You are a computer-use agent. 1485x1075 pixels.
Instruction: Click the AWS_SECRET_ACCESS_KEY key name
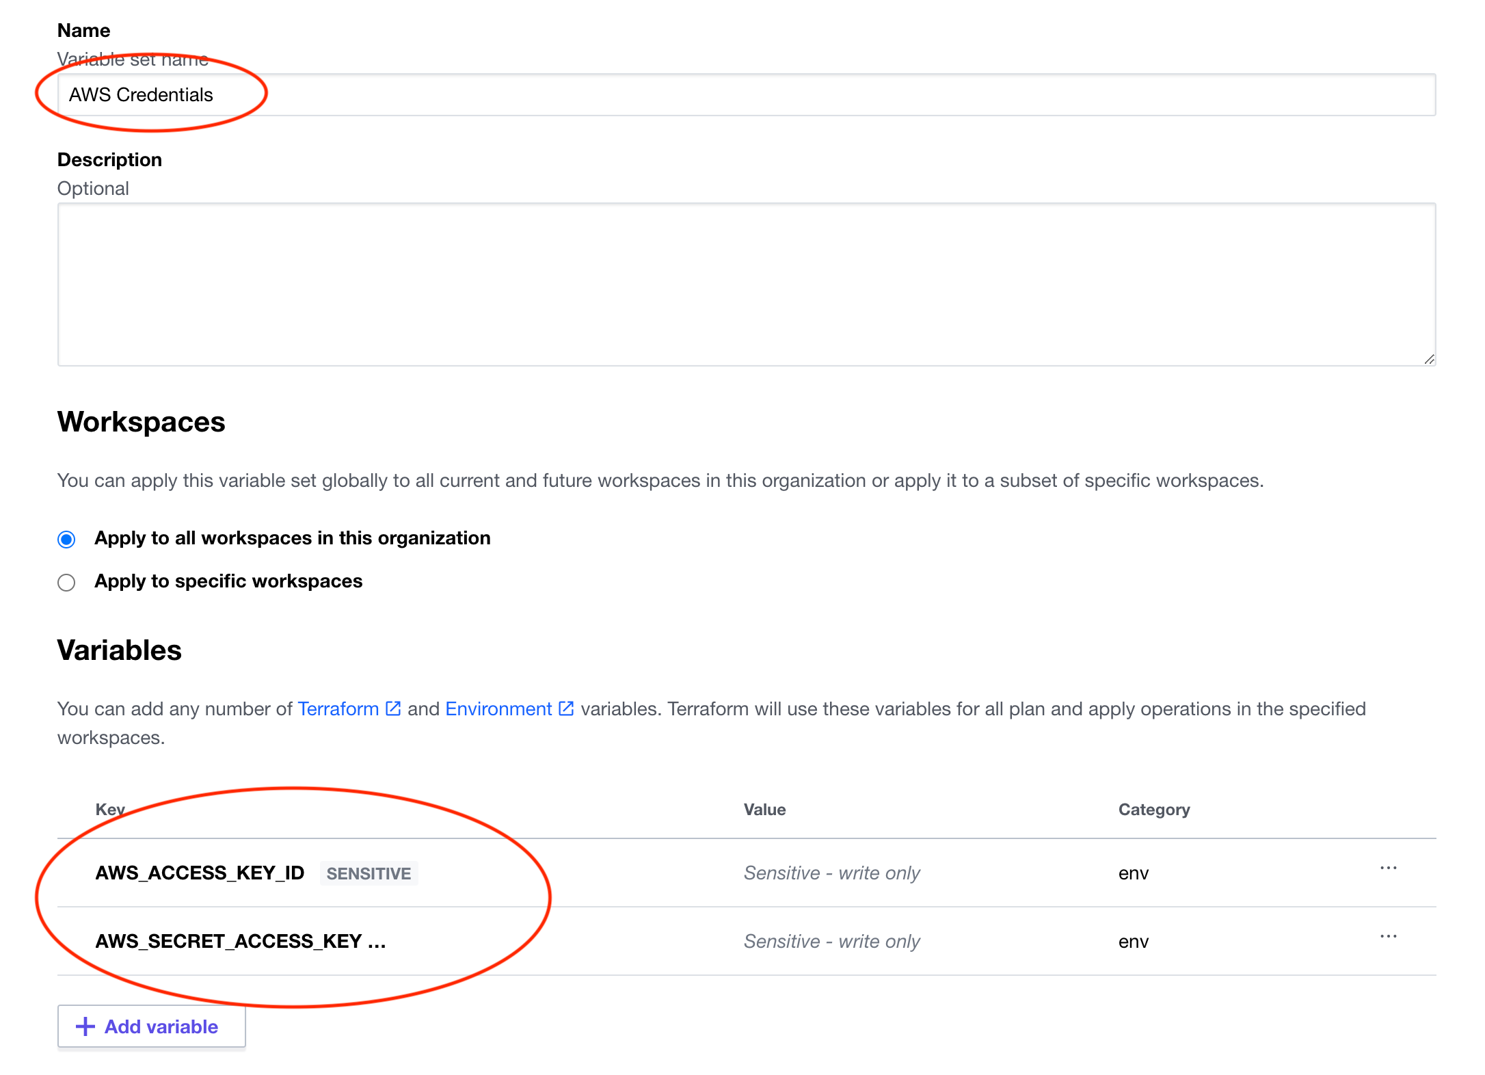(x=228, y=942)
